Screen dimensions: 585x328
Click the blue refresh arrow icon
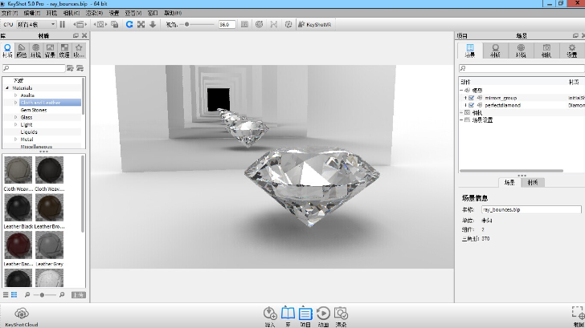point(129,25)
